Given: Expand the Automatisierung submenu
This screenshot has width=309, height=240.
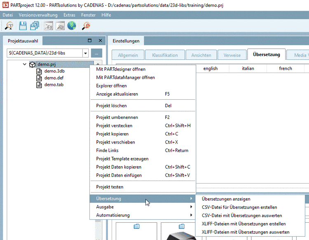Looking at the screenshot, I should pos(143,215).
